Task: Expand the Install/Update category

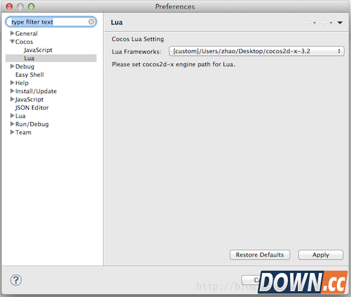Action: [x=12, y=91]
